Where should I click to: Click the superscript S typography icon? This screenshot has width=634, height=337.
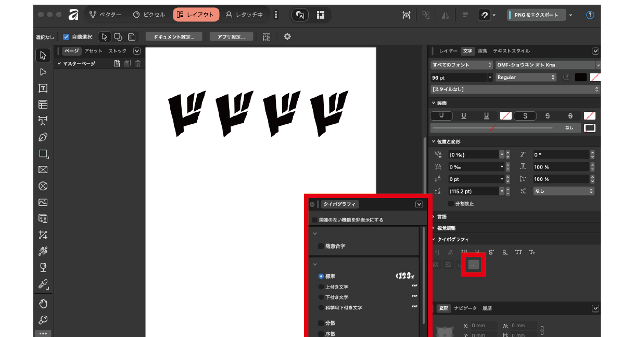(491, 252)
